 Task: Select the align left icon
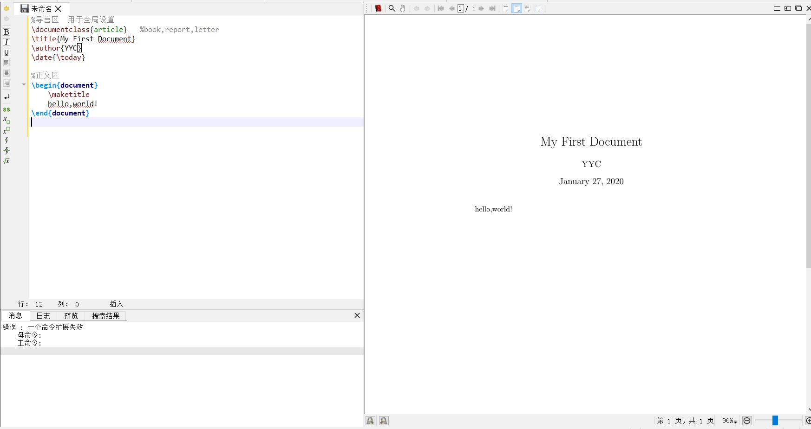[7, 63]
